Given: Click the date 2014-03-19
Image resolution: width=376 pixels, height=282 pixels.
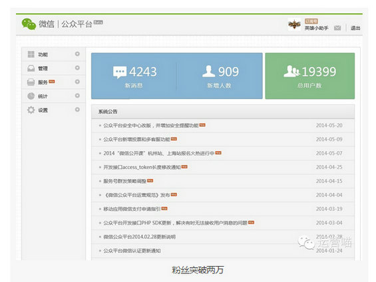Looking at the screenshot, I should [329, 209].
